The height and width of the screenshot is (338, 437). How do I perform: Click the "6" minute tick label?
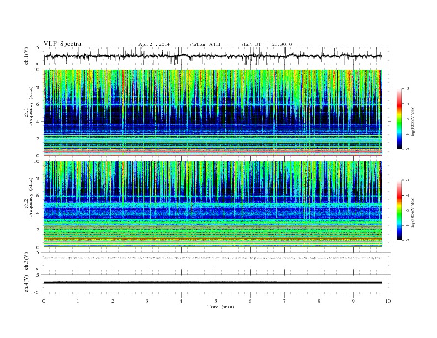251,301
